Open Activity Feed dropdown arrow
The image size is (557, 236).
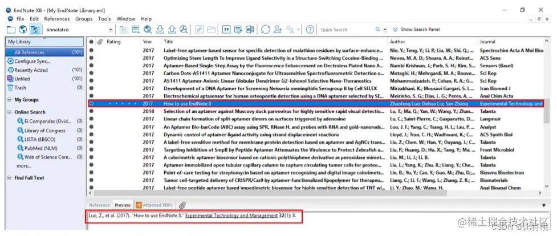point(298,30)
